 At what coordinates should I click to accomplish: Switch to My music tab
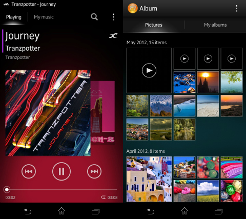[44, 17]
